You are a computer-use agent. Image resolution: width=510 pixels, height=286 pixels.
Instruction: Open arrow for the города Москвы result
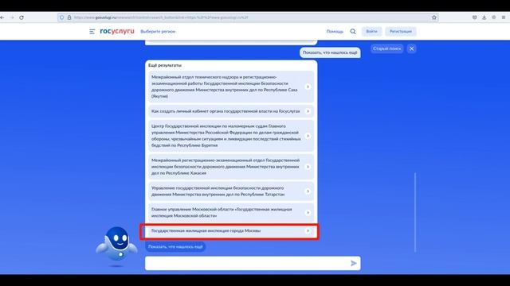point(308,231)
